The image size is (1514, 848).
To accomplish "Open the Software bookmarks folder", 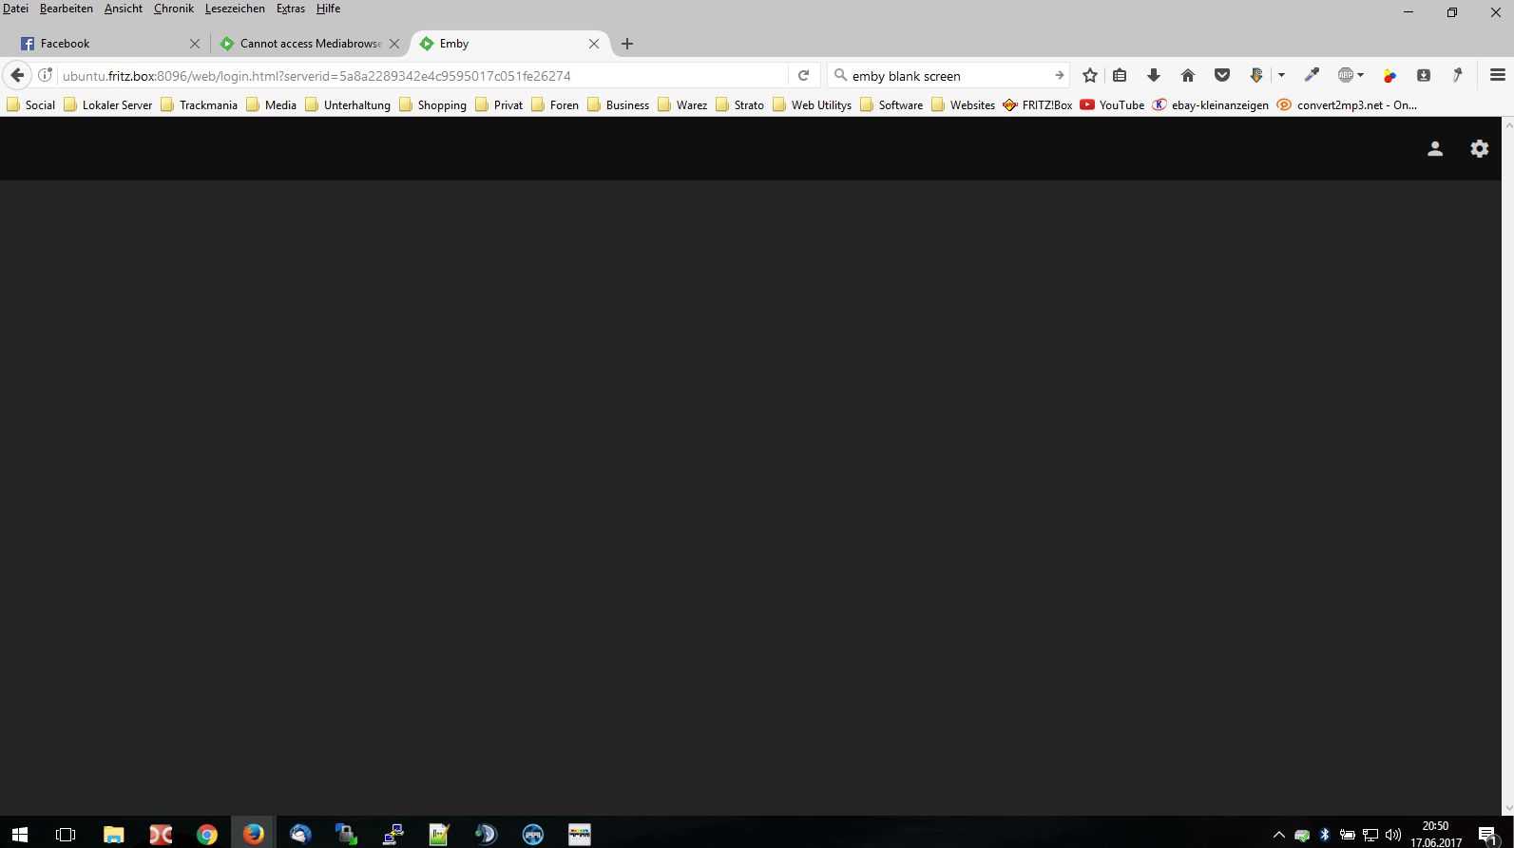I will point(891,105).
